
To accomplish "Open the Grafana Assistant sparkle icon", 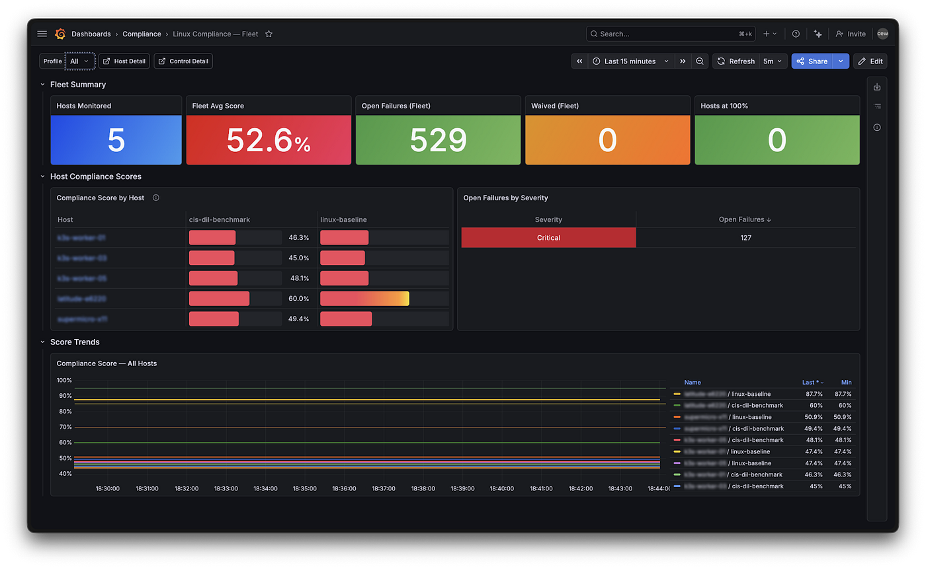I will (x=818, y=34).
